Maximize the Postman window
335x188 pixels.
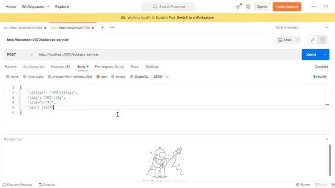pos(326,7)
